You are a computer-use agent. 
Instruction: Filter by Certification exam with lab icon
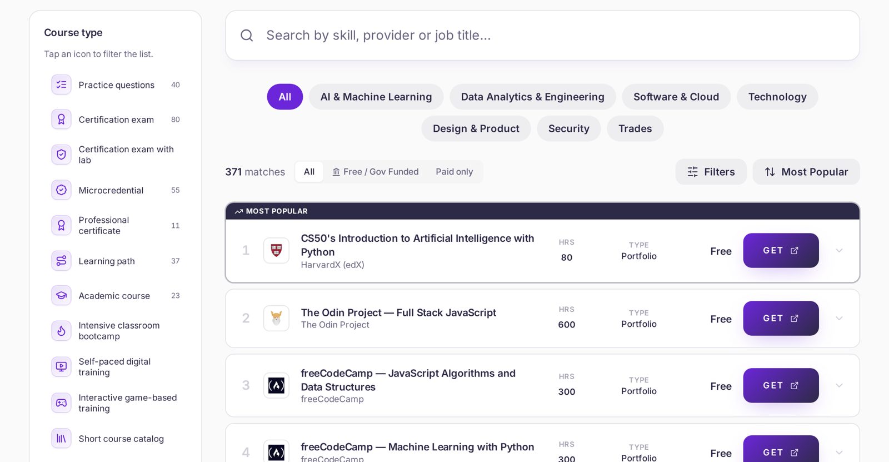point(61,155)
